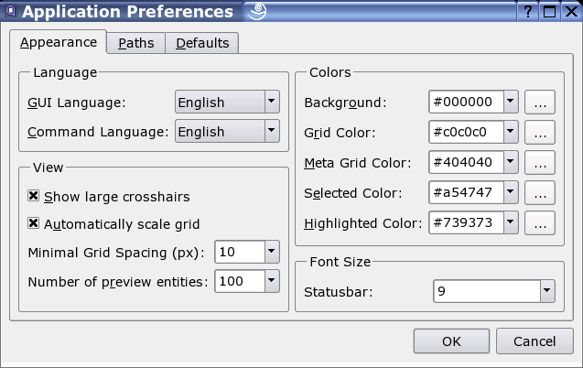Click the window menu icon in title bar

10,12
